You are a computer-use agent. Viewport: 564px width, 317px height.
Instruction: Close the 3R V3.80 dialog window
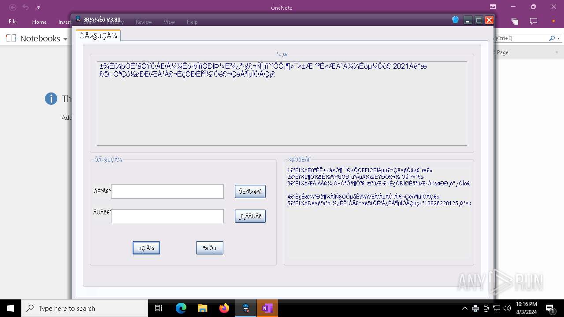[489, 20]
